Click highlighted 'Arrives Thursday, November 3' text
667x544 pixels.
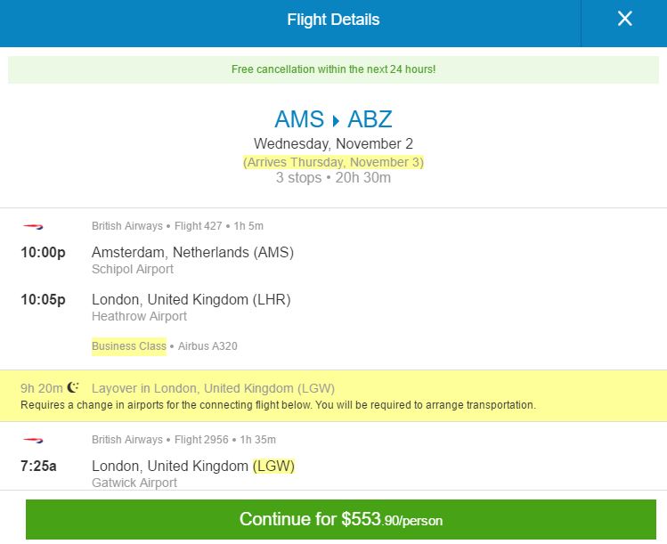[x=333, y=162]
